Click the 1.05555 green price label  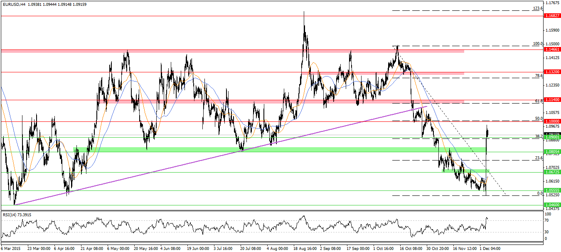pos(552,191)
